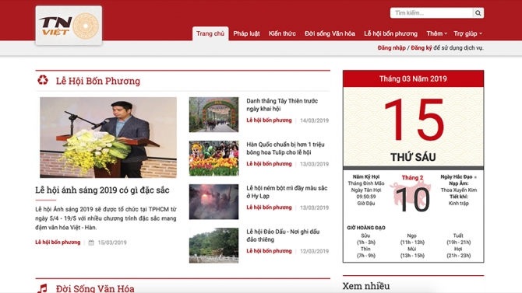Expand the Thêm dropdown menu
The image size is (522, 293).
click(x=437, y=33)
